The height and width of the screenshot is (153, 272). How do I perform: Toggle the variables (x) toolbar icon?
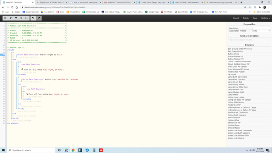6,18
